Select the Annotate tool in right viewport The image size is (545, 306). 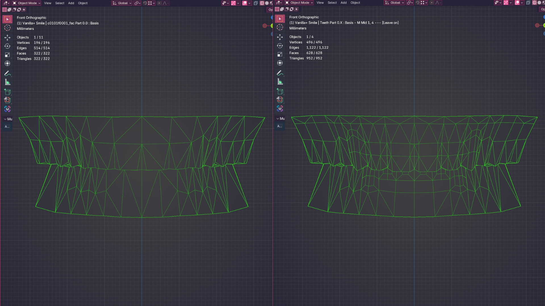pyautogui.click(x=280, y=73)
